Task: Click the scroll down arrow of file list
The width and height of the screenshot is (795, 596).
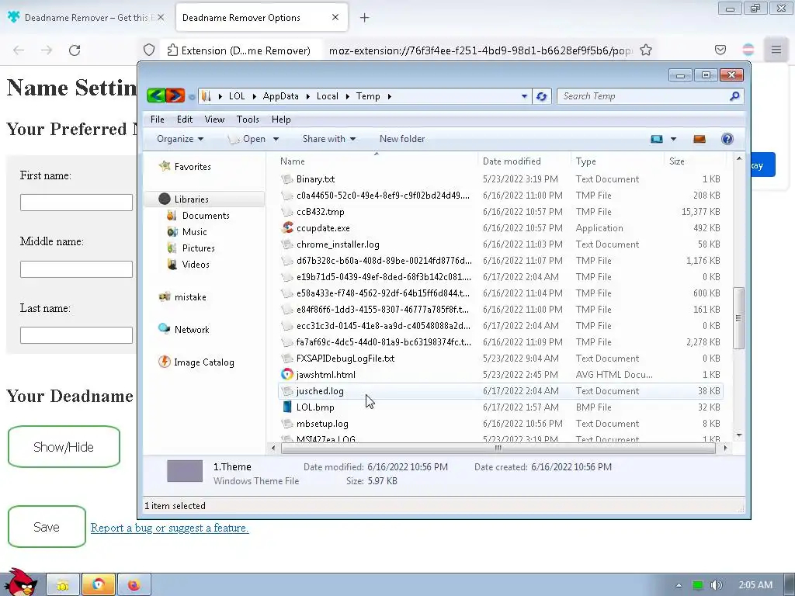Action: (739, 435)
